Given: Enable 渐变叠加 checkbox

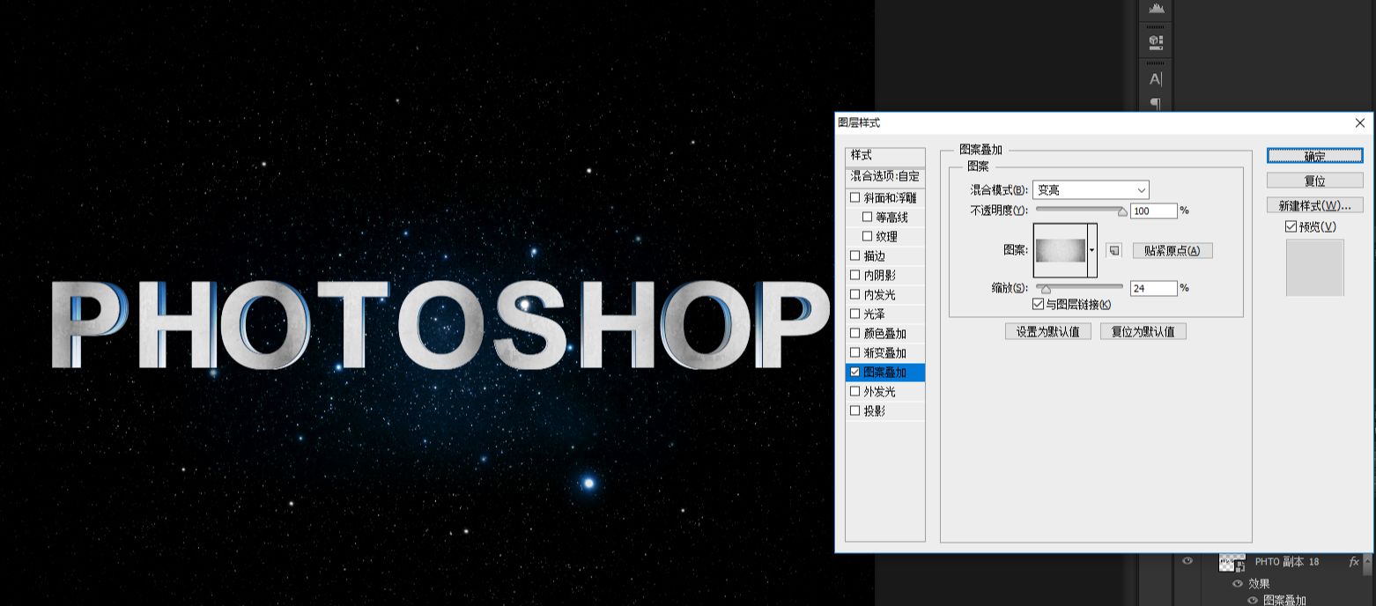Looking at the screenshot, I should 854,352.
